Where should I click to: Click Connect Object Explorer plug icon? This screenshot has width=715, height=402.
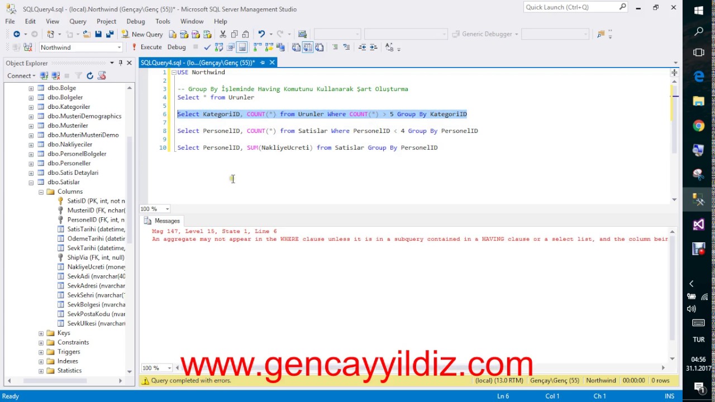[44, 75]
